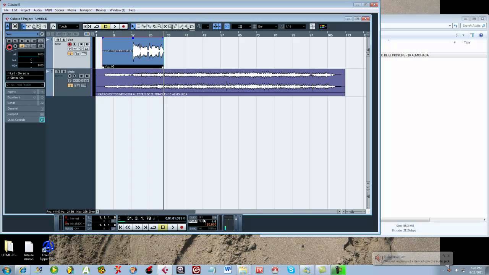489x275 pixels.
Task: Choose the Glue tool
Action: point(149,26)
